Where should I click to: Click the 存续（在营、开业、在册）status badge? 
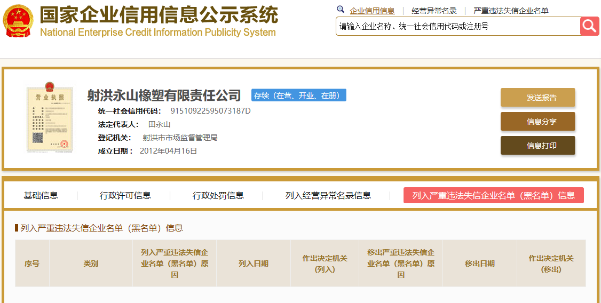(x=298, y=95)
